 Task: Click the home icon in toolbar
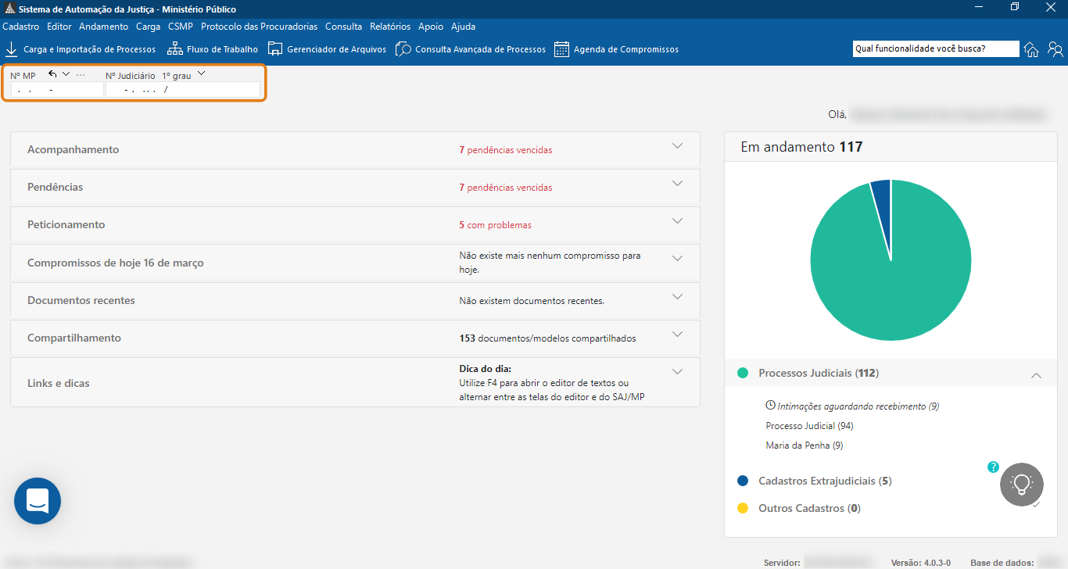click(1031, 49)
